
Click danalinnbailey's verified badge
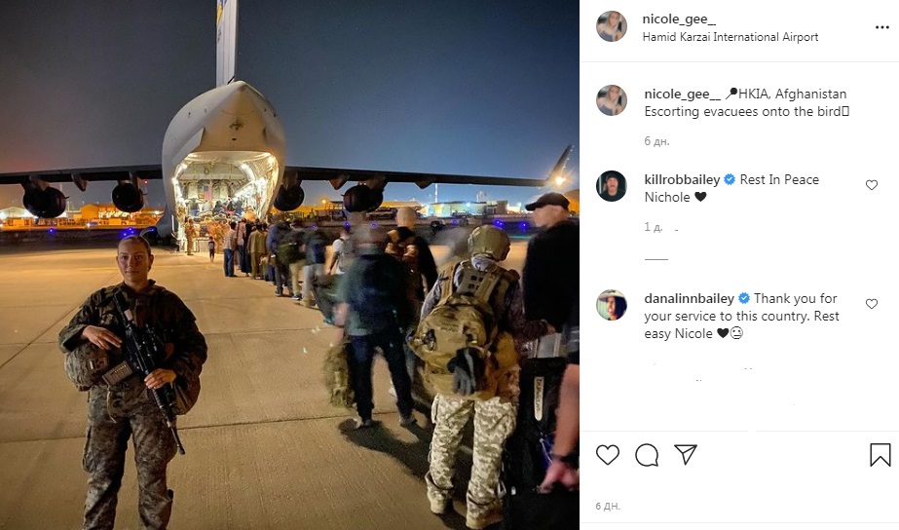coord(743,298)
